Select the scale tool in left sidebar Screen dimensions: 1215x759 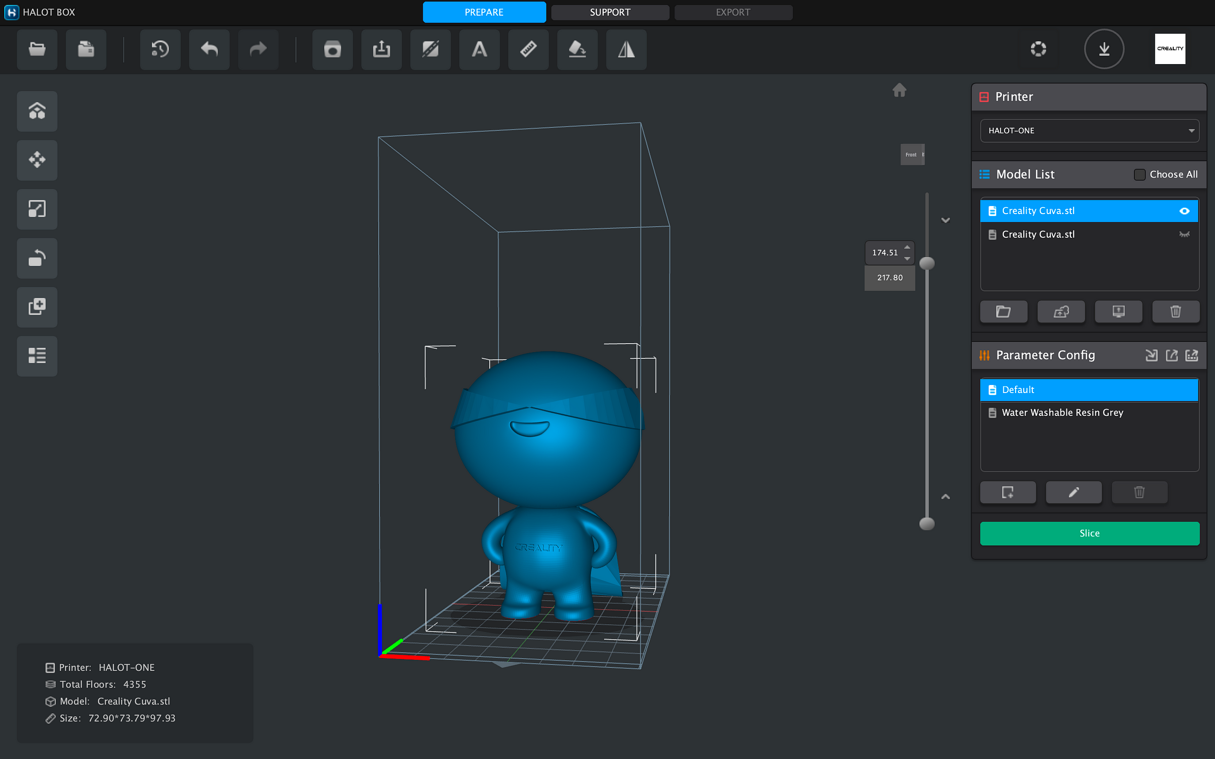click(x=37, y=209)
